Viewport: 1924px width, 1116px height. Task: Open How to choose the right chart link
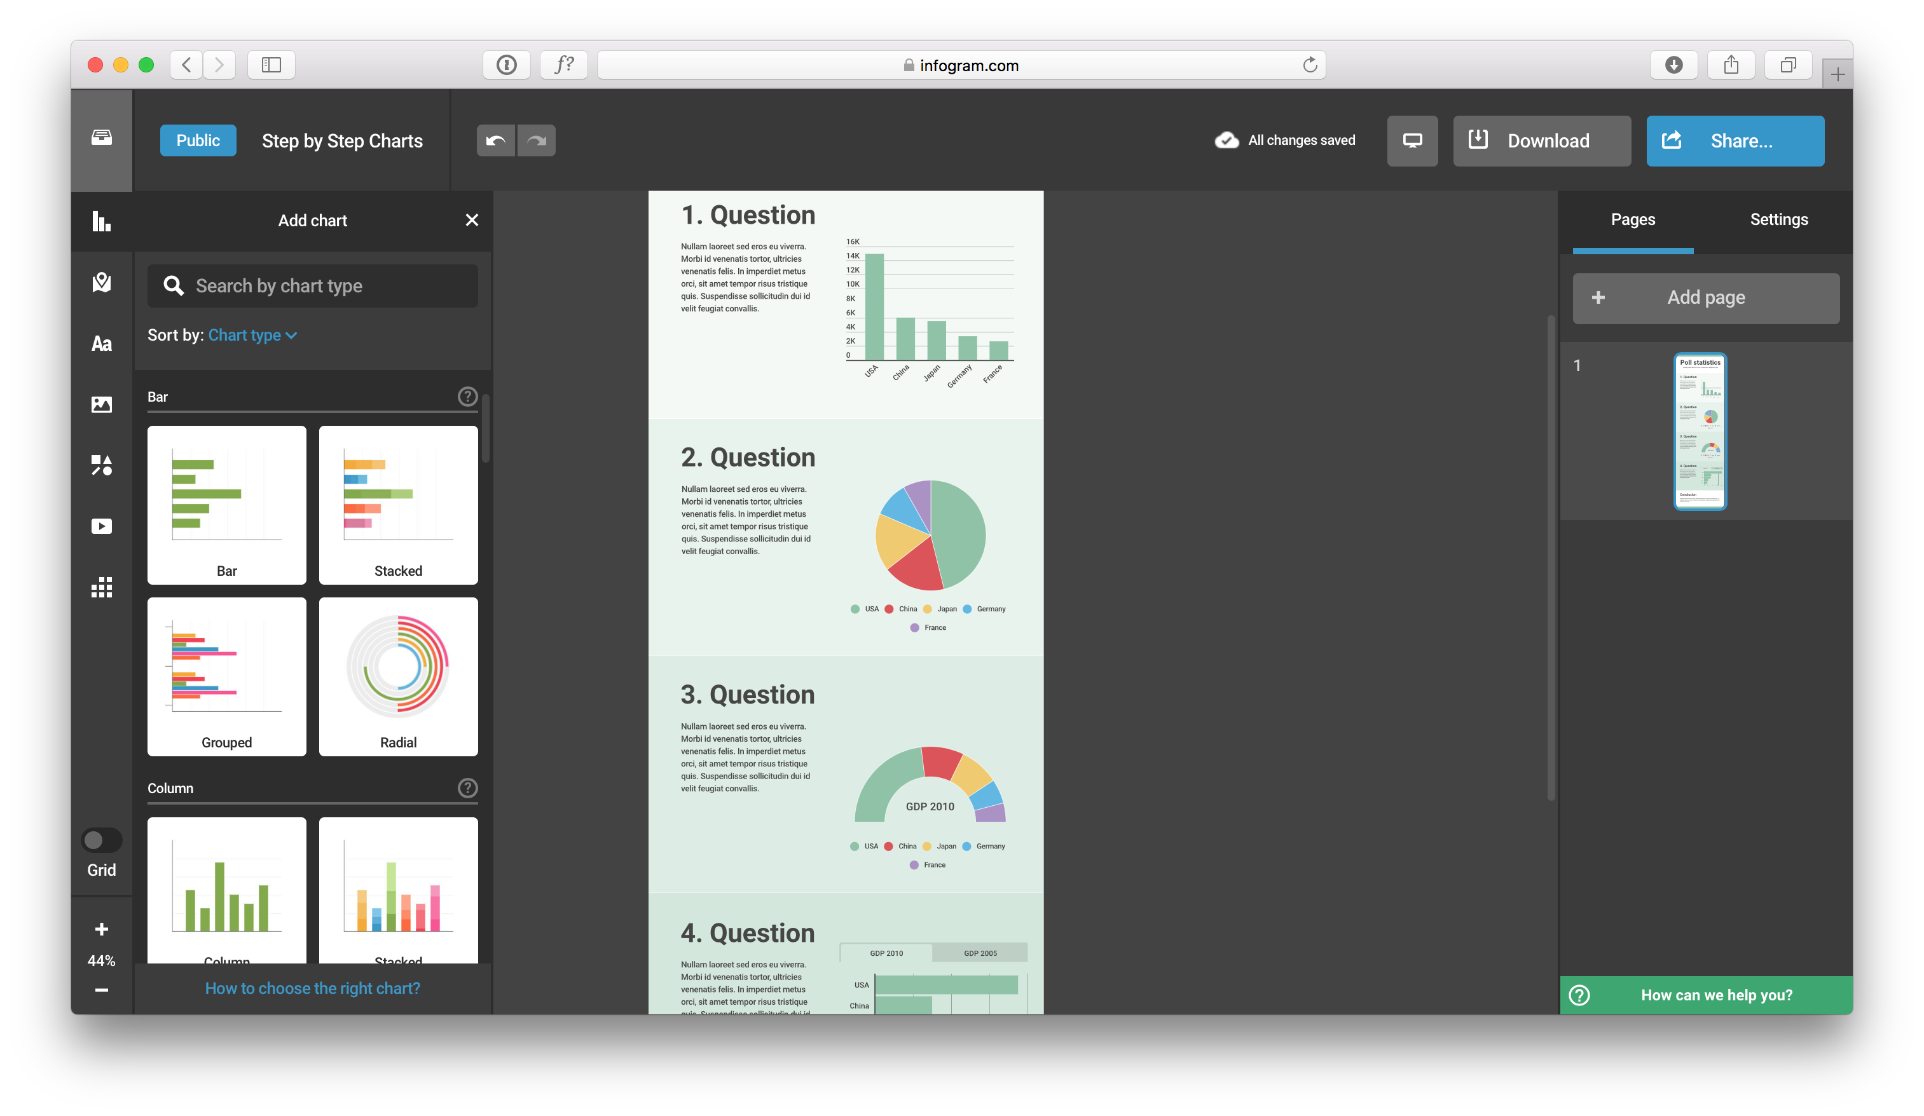[x=312, y=988]
